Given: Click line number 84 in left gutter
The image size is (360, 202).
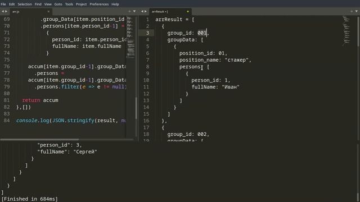Looking at the screenshot, I should [x=7, y=120].
